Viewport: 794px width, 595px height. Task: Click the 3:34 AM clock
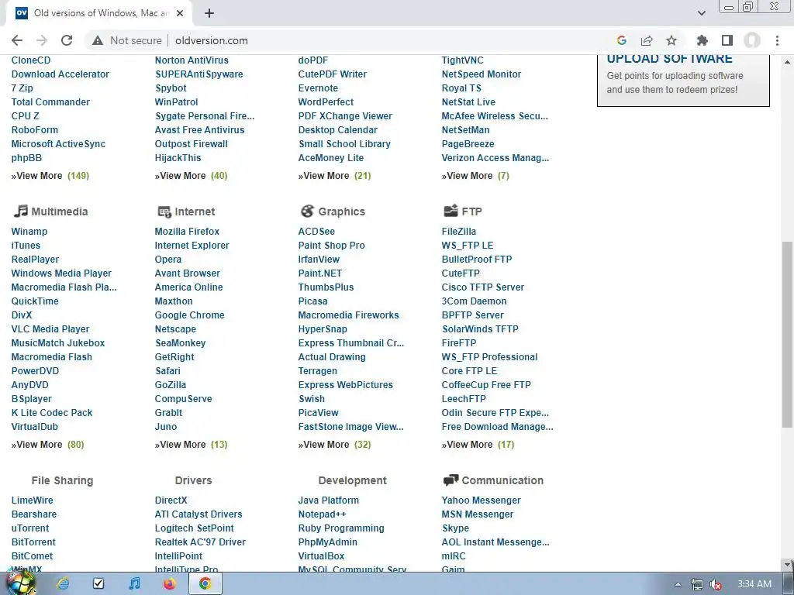pyautogui.click(x=754, y=584)
